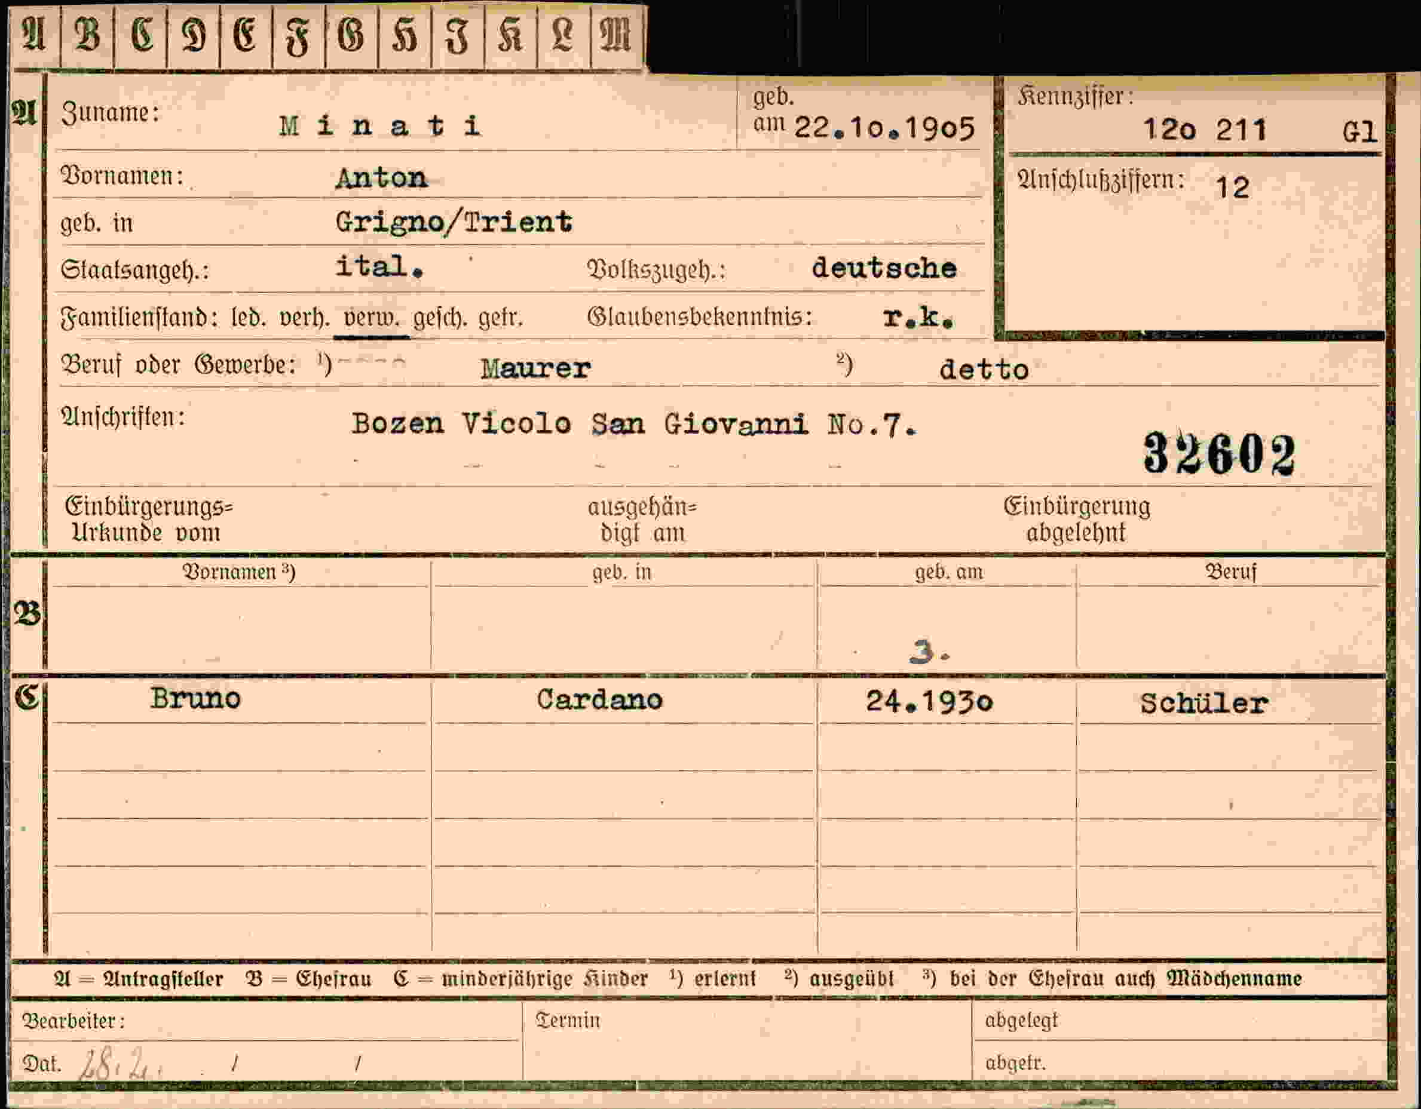Click the index tab letter F

[x=299, y=35]
